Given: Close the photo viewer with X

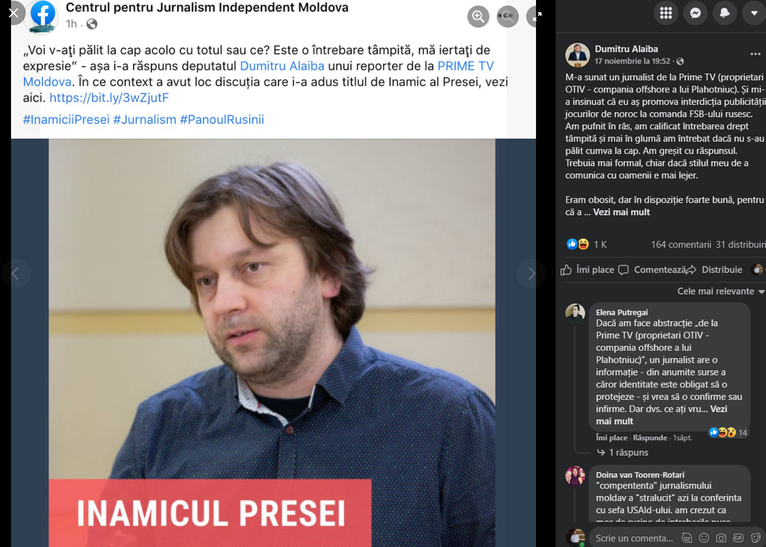Looking at the screenshot, I should 13,13.
